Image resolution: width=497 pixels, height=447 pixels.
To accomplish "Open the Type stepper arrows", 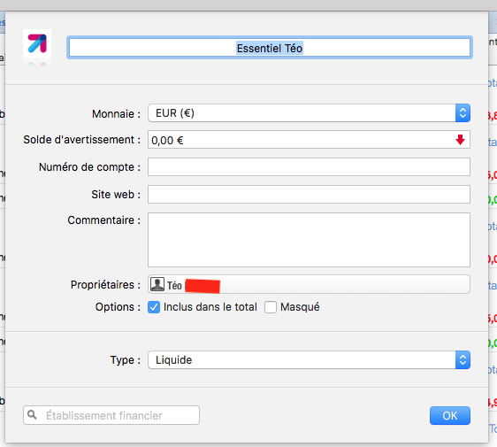I will click(x=463, y=359).
